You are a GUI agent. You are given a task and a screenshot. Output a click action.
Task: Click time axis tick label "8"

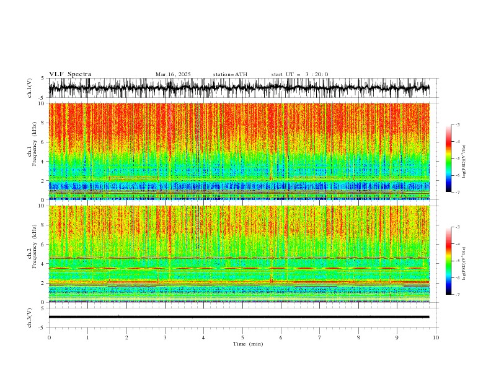click(x=358, y=338)
